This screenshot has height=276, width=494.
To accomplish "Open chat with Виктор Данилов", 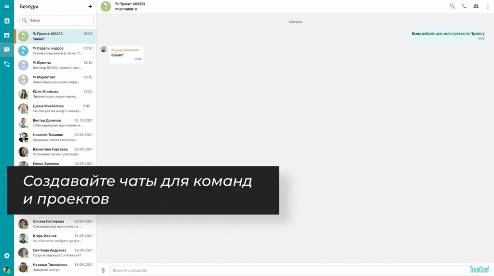I will pos(55,123).
